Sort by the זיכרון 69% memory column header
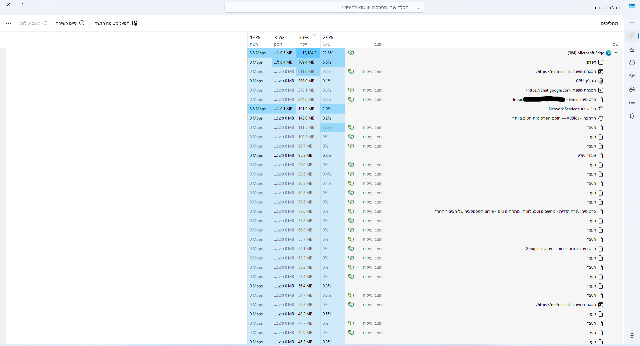Image resolution: width=640 pixels, height=346 pixels. pos(308,40)
